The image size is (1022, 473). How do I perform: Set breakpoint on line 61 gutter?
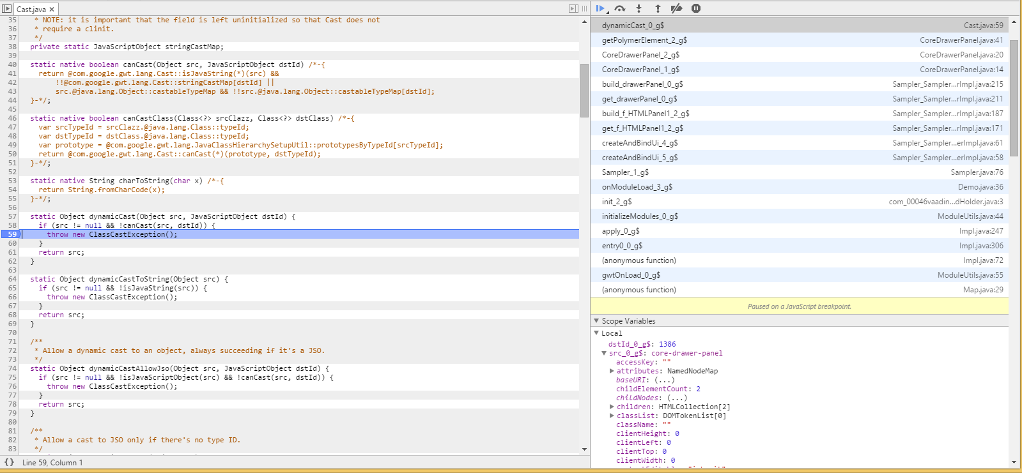(x=12, y=252)
